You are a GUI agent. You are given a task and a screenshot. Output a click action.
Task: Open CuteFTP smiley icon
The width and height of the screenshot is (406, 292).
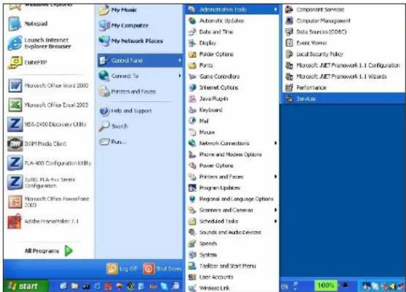(x=15, y=62)
